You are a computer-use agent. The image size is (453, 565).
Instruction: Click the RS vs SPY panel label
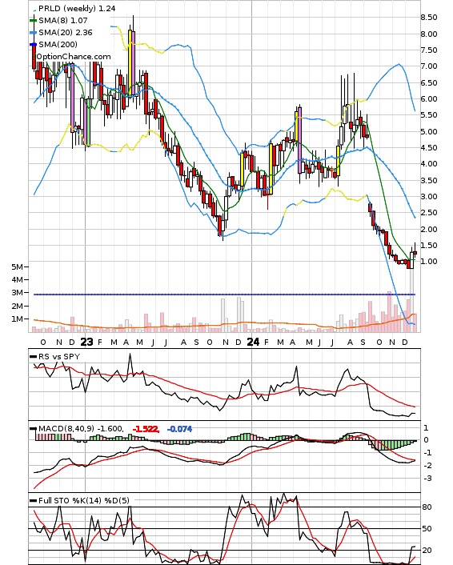click(x=59, y=356)
